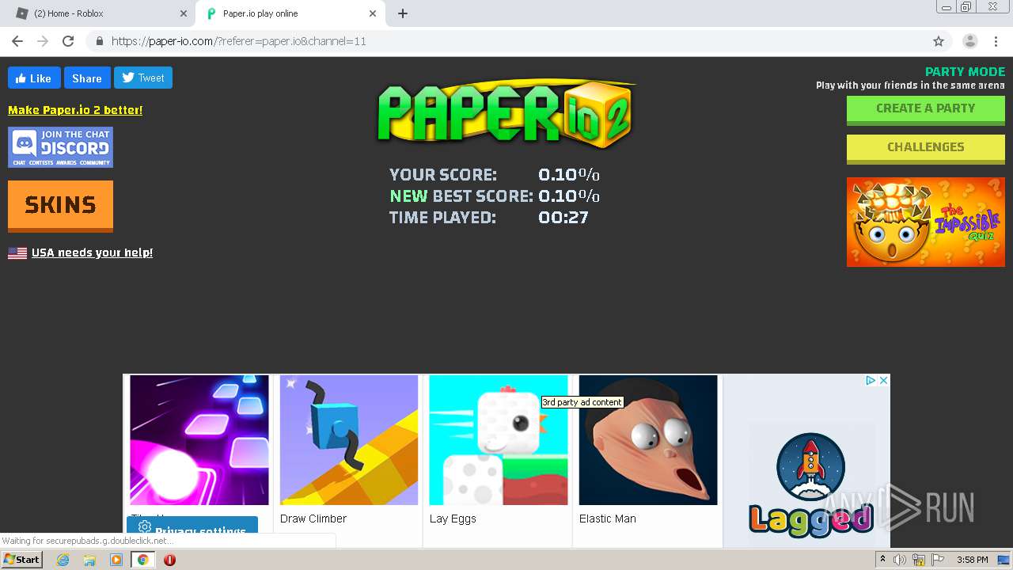Viewport: 1013px width, 570px height.
Task: Click the network tray icon
Action: (x=919, y=560)
